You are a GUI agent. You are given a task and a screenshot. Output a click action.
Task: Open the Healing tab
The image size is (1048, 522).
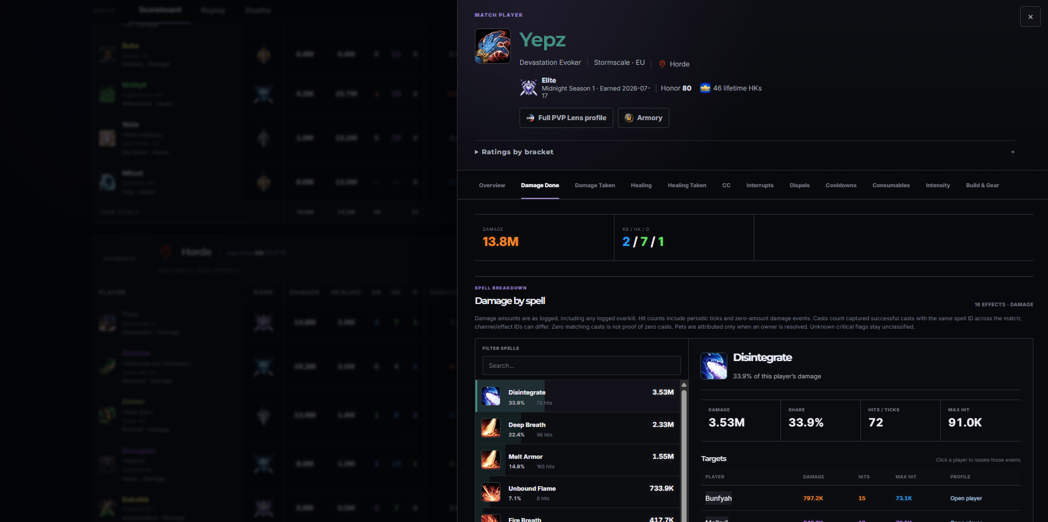(x=641, y=186)
